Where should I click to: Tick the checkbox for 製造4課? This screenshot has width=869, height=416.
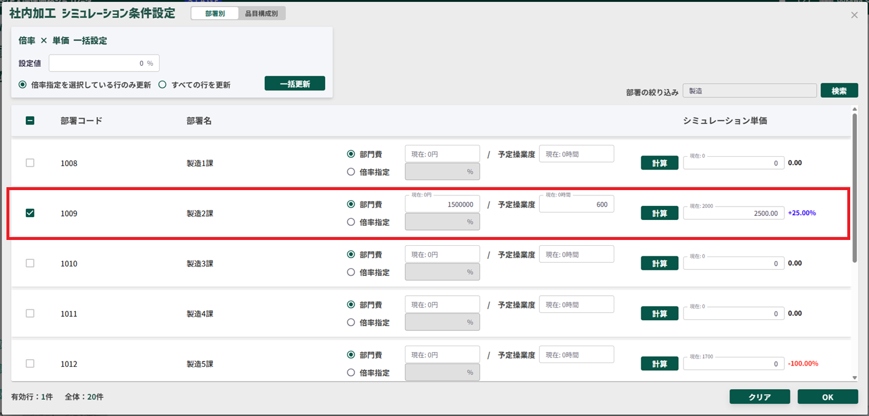[30, 313]
